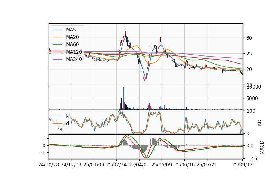Image resolution: width=270 pixels, height=194 pixels.
Task: Click the MACD left axis value −1
Action: [42, 153]
